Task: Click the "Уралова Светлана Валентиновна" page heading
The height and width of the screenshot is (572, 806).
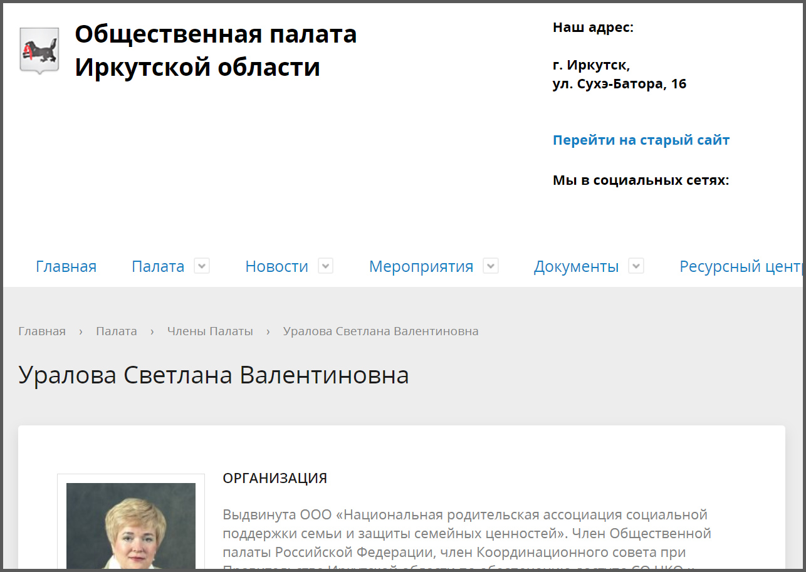Action: point(214,375)
